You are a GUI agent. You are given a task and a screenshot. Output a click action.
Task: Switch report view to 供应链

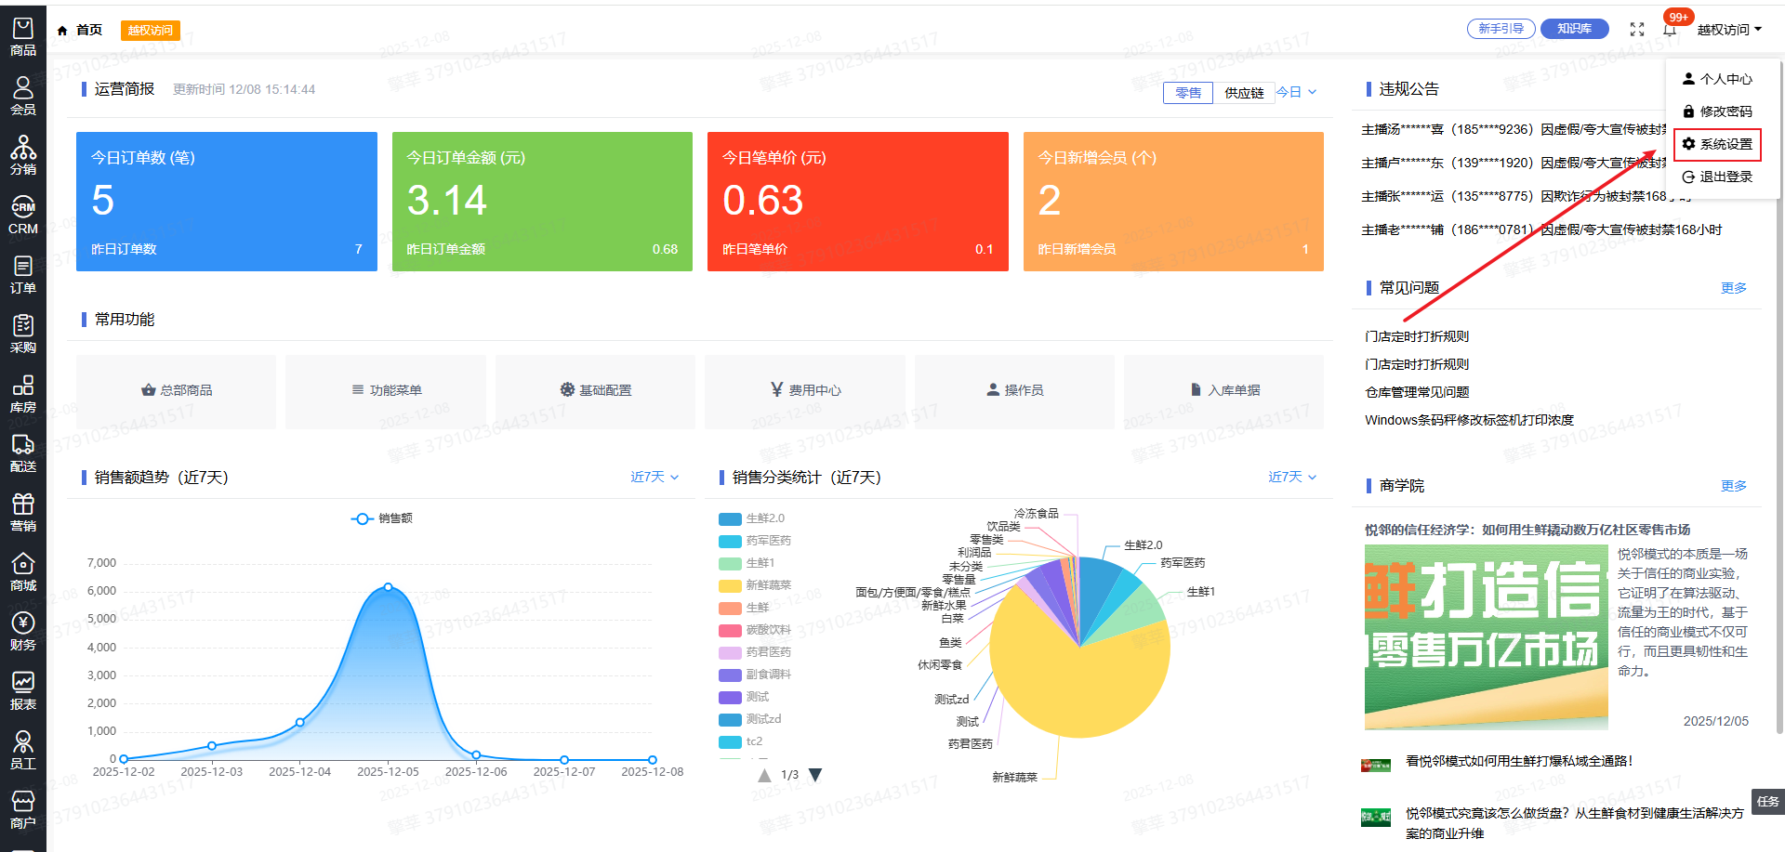1243,93
